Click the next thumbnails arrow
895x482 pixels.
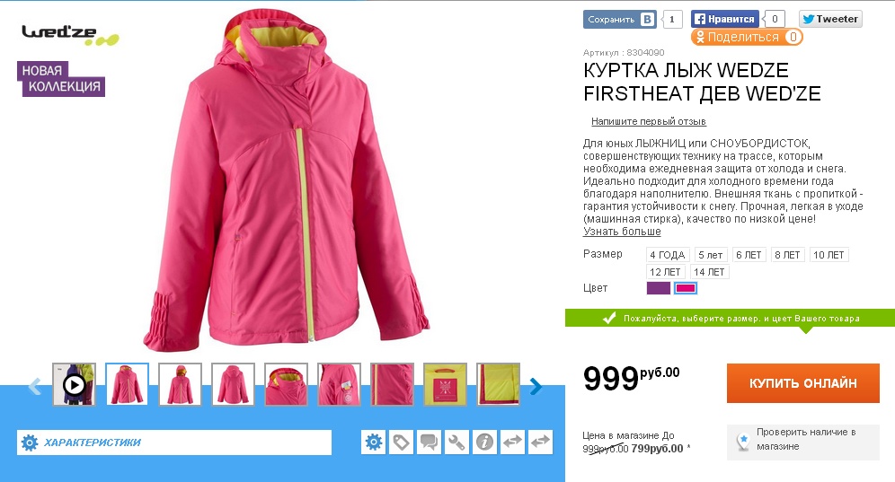(536, 386)
